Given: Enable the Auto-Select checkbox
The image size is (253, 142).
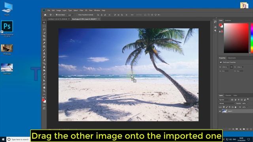Looking at the screenshot, I should point(57,15).
